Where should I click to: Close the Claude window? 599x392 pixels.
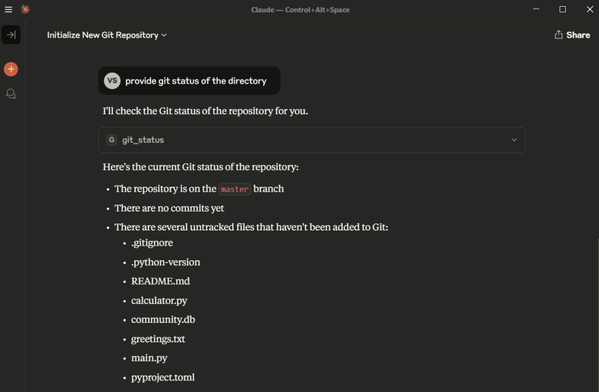click(x=590, y=9)
